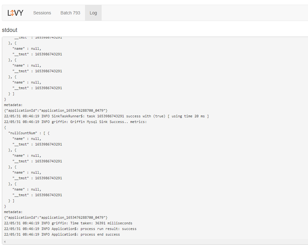Click the left scroll arrow under the log

tap(5, 242)
